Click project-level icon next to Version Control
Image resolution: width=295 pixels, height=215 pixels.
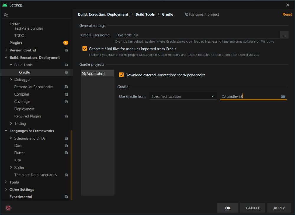point(66,51)
